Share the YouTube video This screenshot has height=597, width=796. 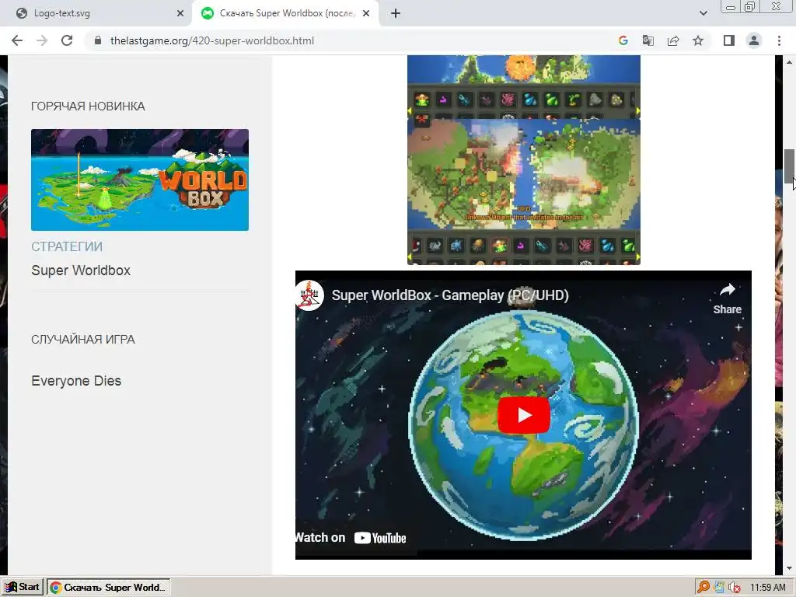point(727,298)
